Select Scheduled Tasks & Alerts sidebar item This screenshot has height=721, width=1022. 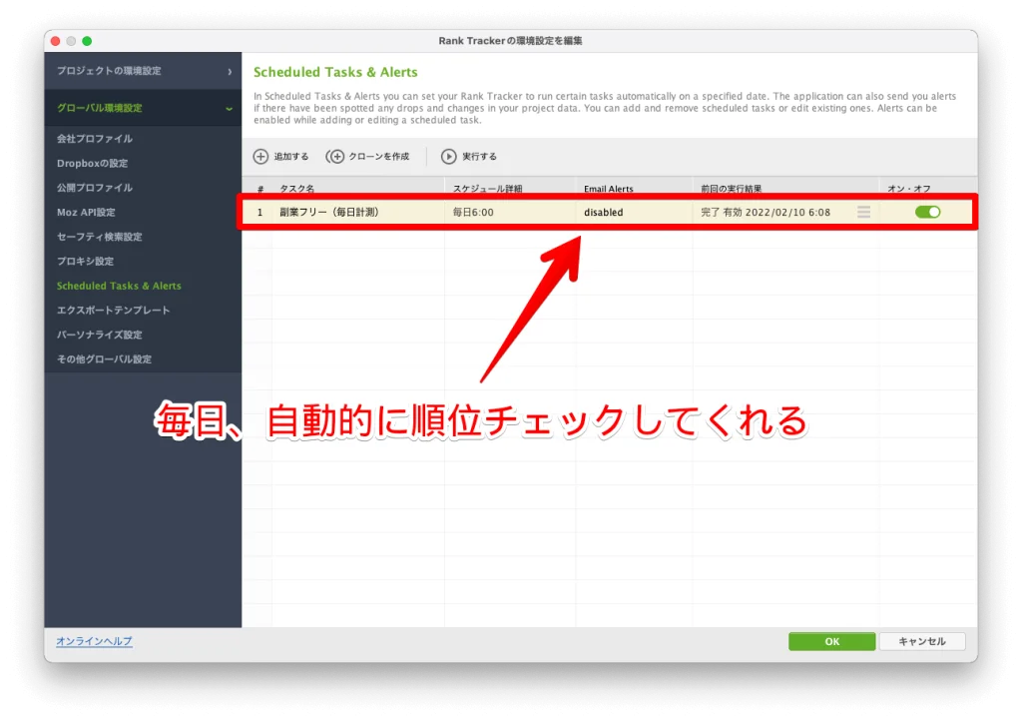point(119,286)
